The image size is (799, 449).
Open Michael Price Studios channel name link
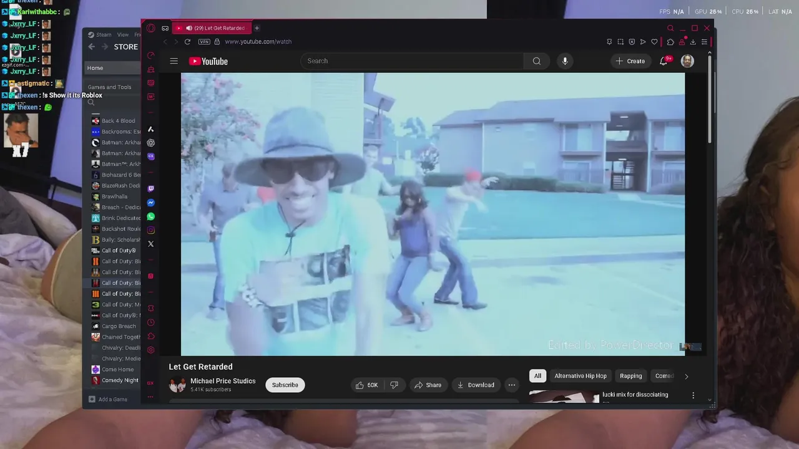223,381
